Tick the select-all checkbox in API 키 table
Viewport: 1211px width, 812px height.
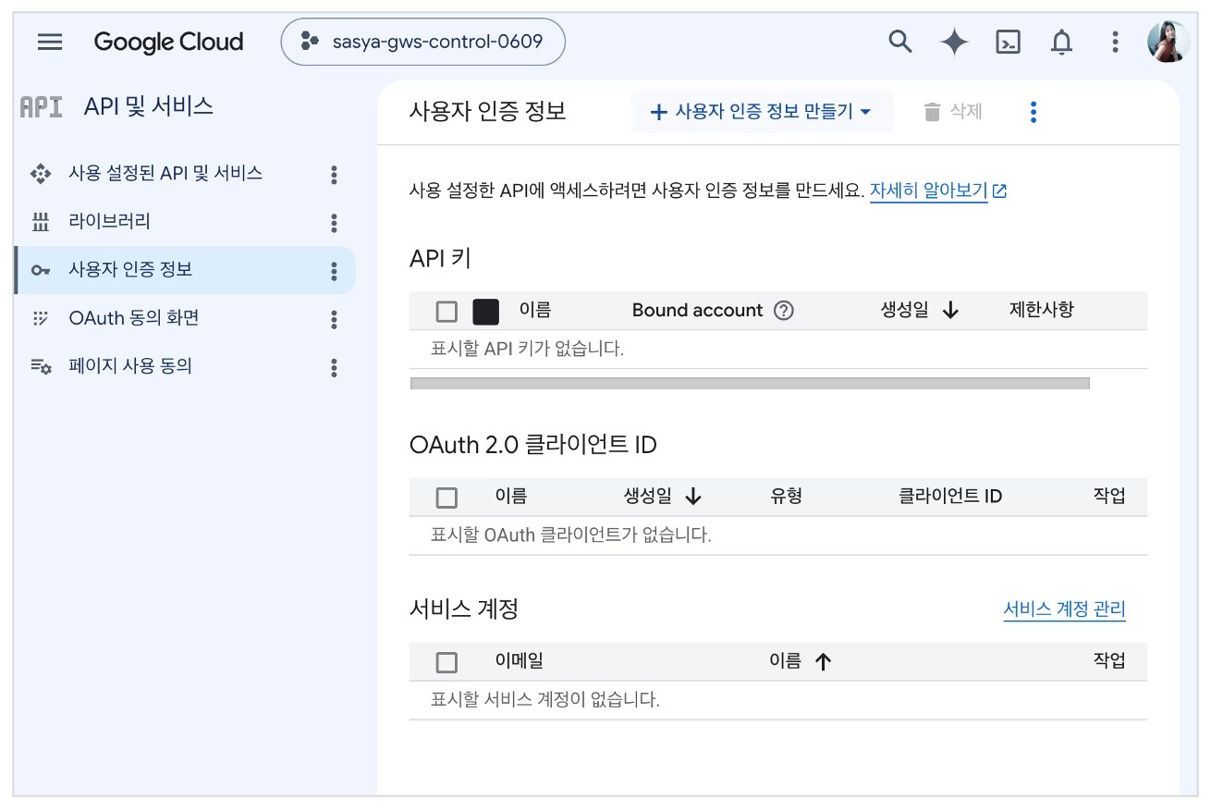tap(446, 312)
